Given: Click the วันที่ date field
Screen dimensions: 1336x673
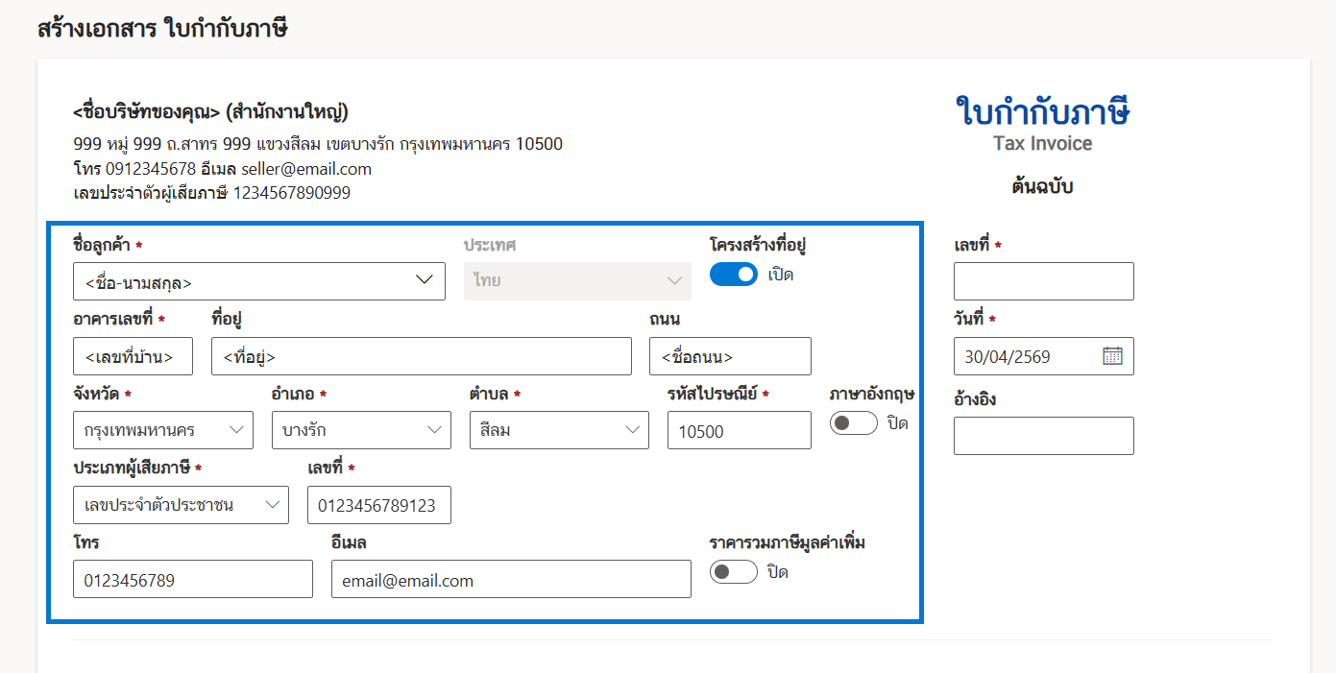Looking at the screenshot, I should click(1028, 356).
